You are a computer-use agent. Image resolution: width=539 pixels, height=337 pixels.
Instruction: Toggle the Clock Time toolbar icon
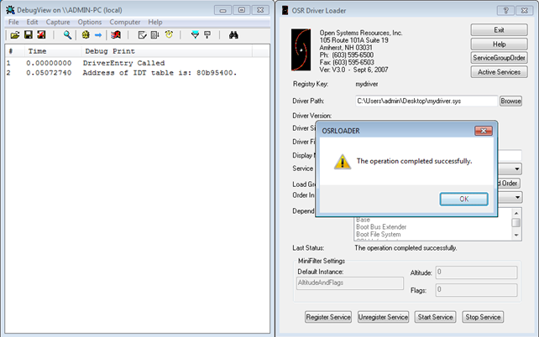point(169,35)
